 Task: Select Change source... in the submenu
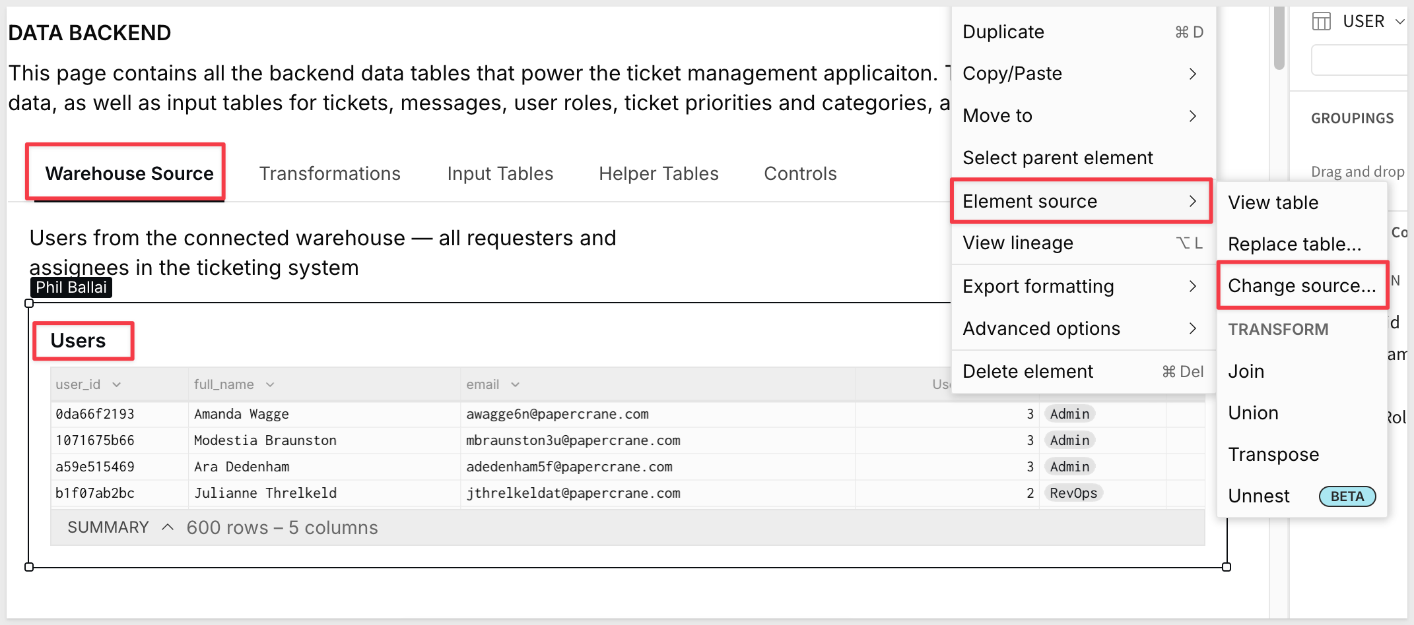click(1302, 285)
